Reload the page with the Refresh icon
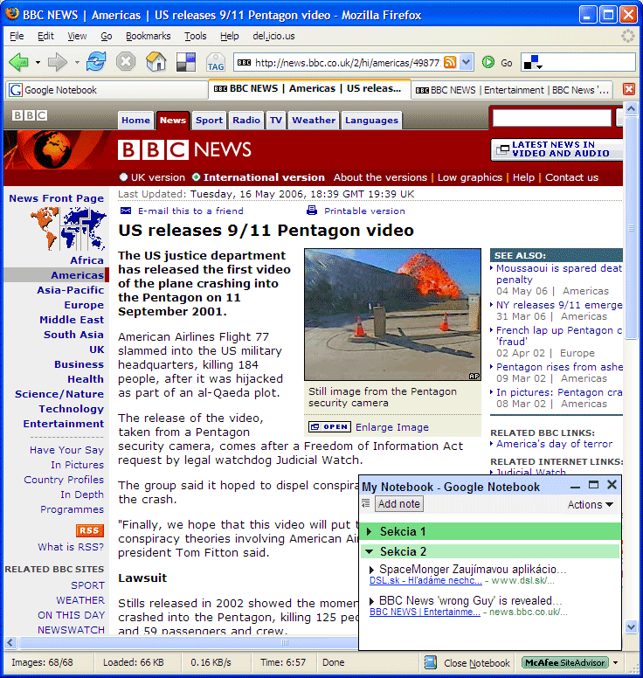 tap(96, 62)
